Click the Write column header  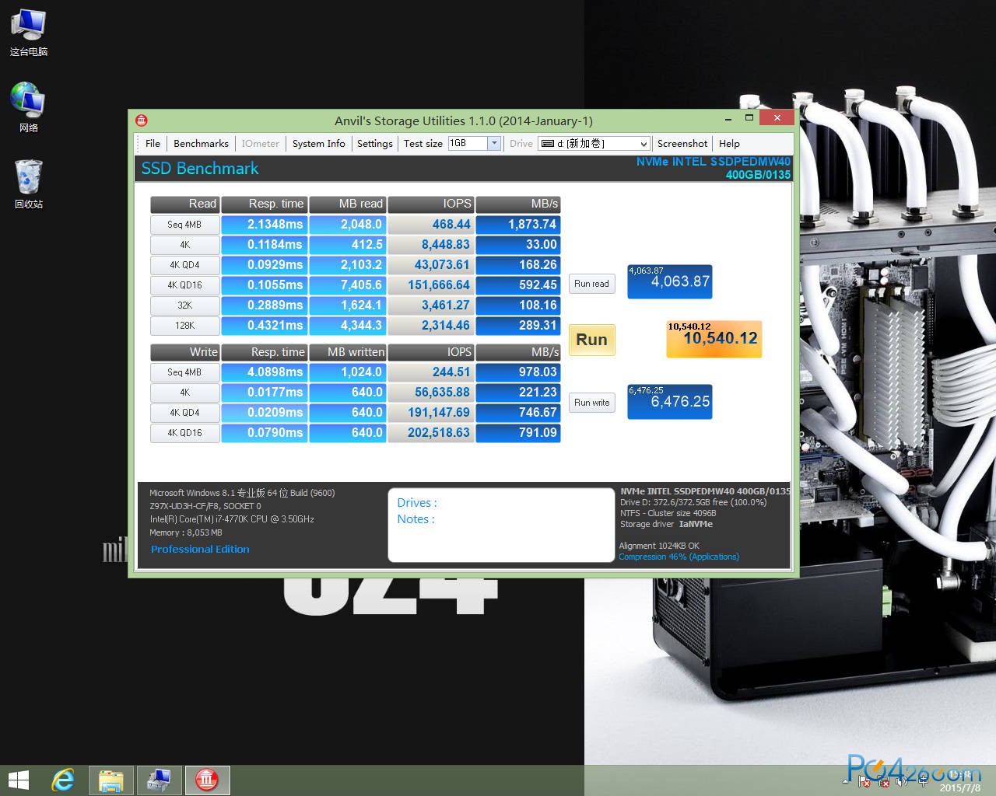pyautogui.click(x=184, y=352)
